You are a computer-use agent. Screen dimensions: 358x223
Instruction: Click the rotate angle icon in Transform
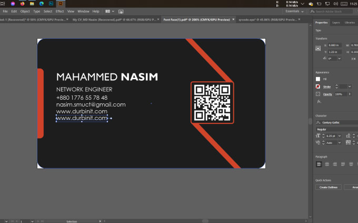(x=325, y=58)
